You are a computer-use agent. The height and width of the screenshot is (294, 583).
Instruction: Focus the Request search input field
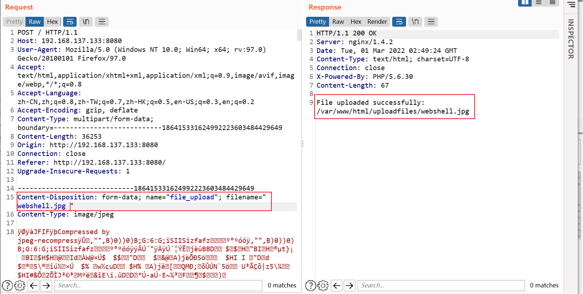coord(158,285)
